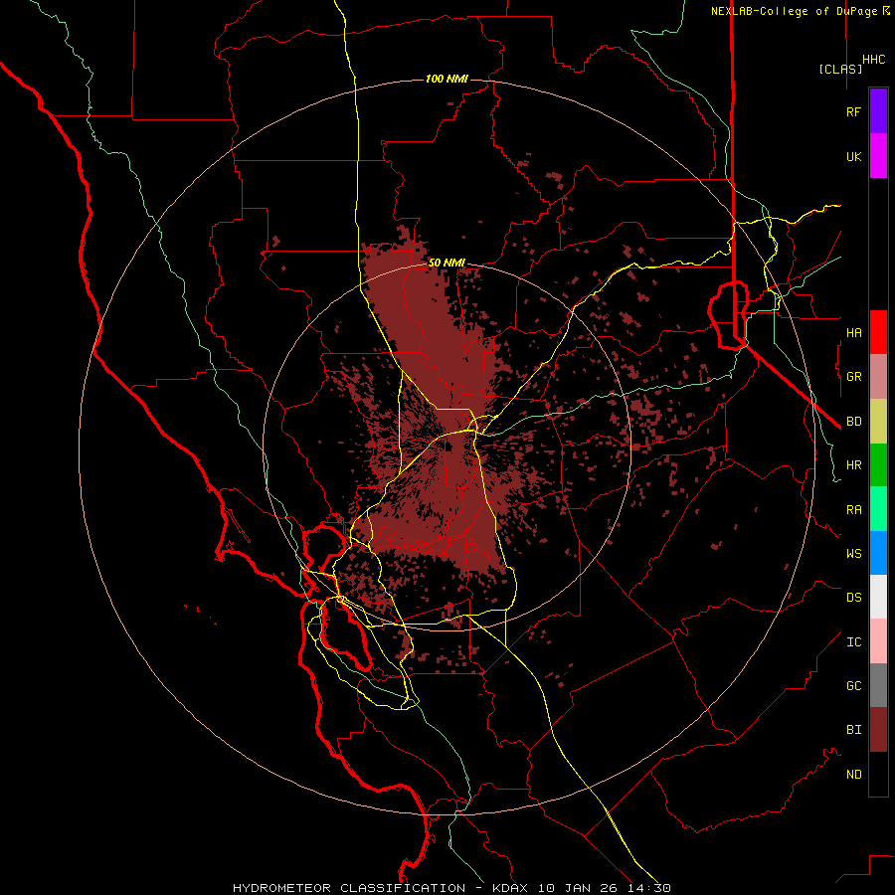Click the UK legend label
This screenshot has width=895, height=895.
(x=853, y=157)
